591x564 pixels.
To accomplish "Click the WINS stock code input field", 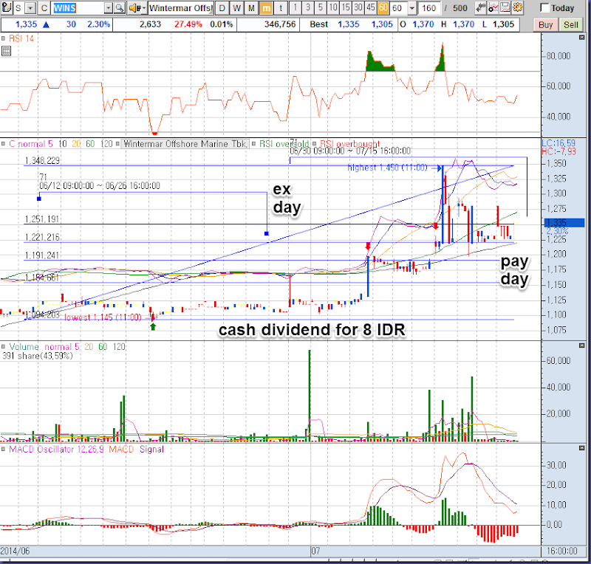I will click(x=78, y=8).
